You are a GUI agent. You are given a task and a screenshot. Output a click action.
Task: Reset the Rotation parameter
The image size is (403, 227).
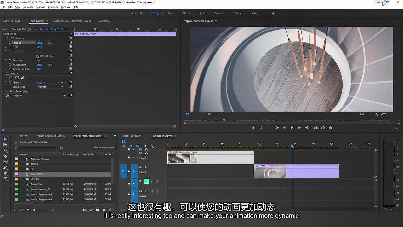(71, 60)
